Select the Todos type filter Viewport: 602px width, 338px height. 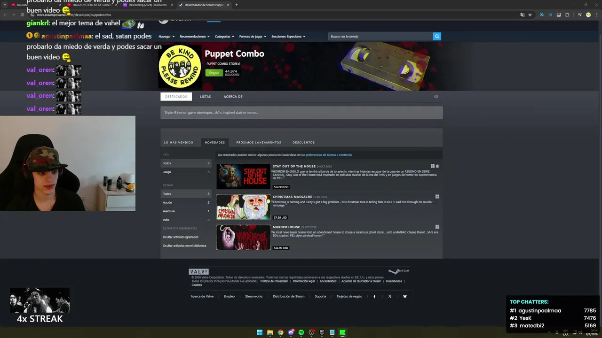[186, 163]
